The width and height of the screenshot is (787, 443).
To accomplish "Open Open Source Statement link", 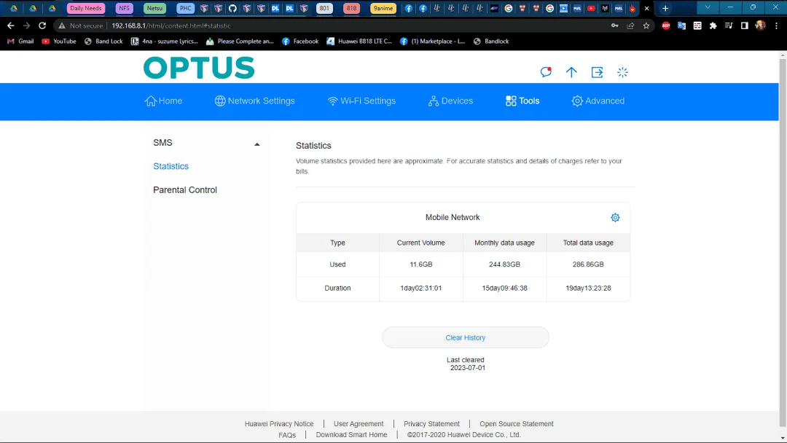I will click(x=517, y=424).
